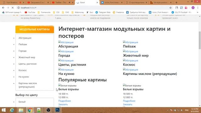Click the broken image above Города heading
This screenshot has width=201, height=113.
click(66, 51)
